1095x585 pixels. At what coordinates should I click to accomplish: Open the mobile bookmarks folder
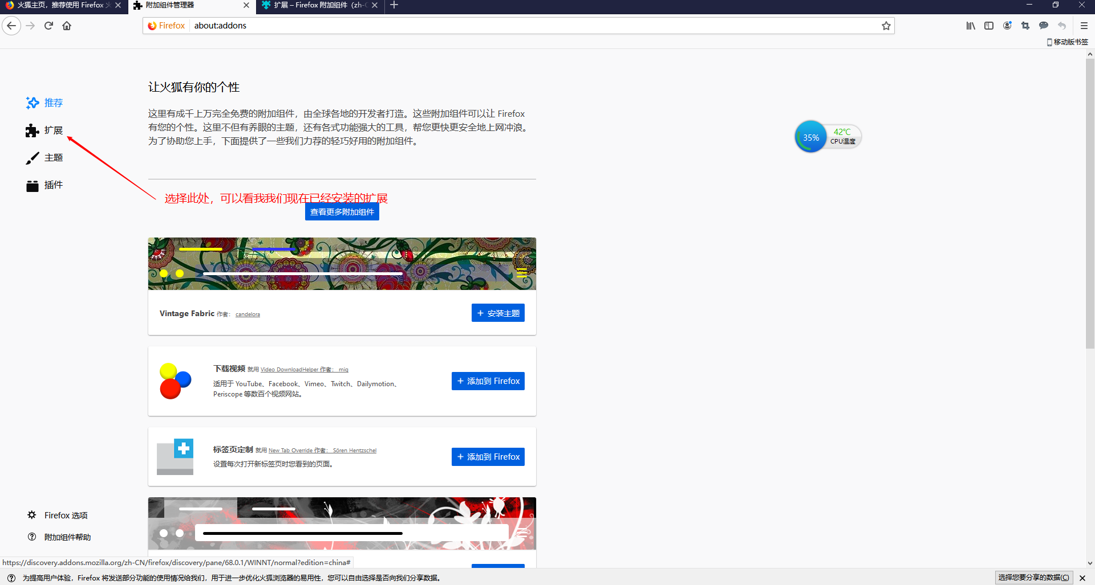tap(1068, 42)
